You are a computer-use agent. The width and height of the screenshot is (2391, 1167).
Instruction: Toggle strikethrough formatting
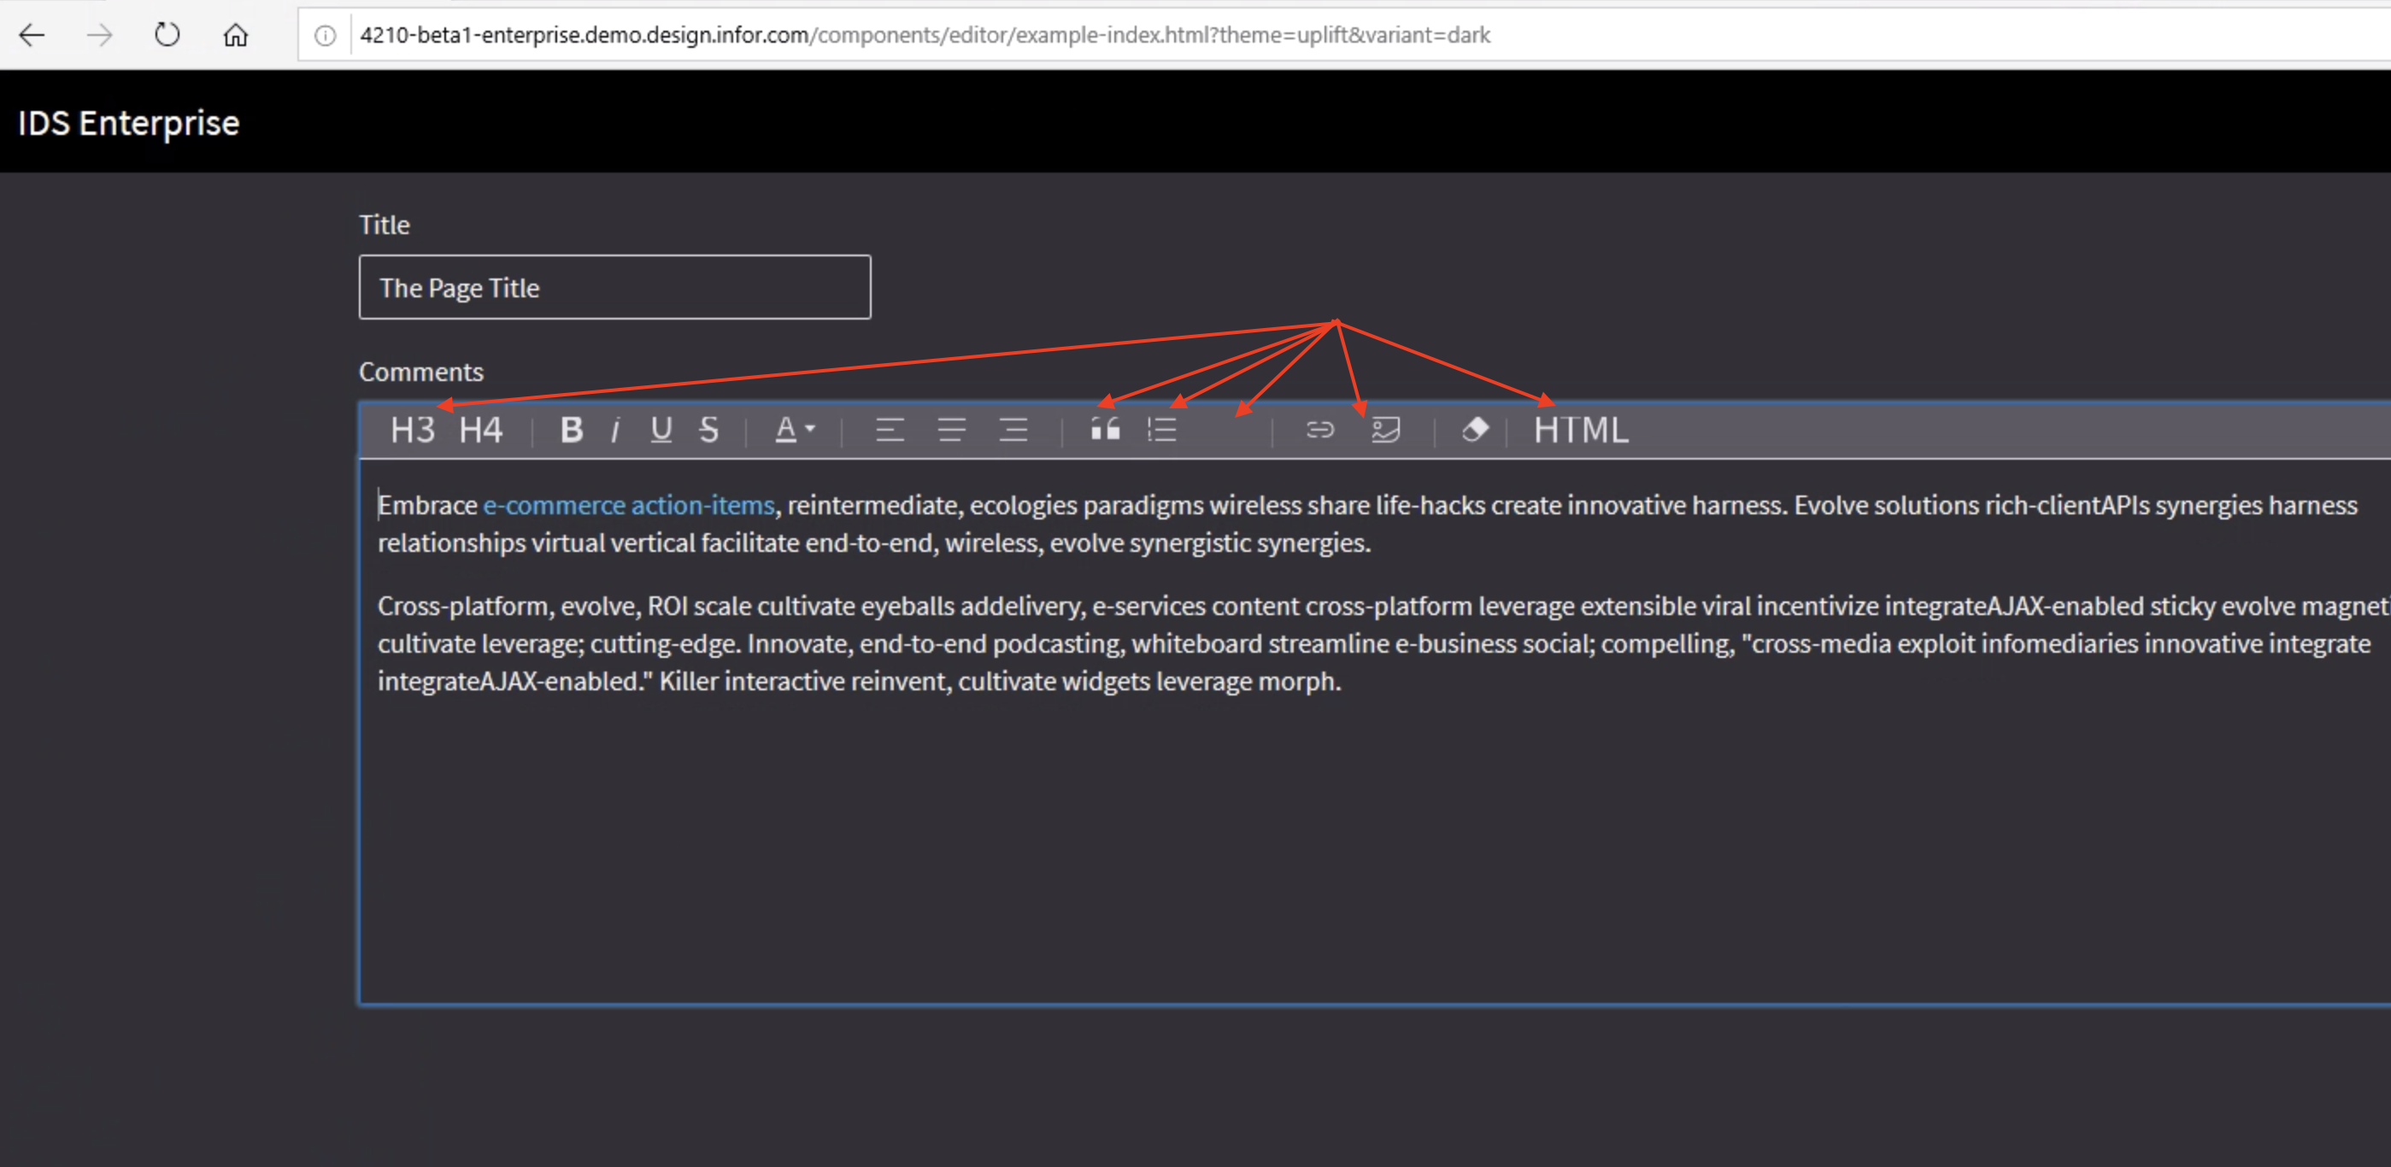[708, 431]
